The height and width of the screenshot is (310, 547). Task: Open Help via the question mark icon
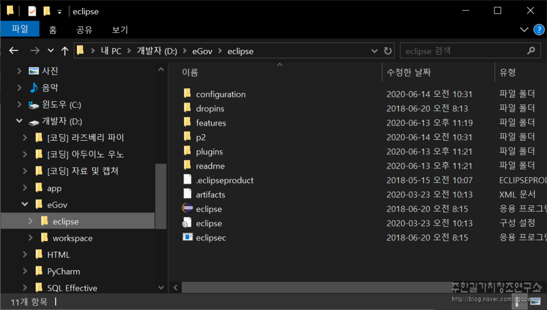(539, 29)
